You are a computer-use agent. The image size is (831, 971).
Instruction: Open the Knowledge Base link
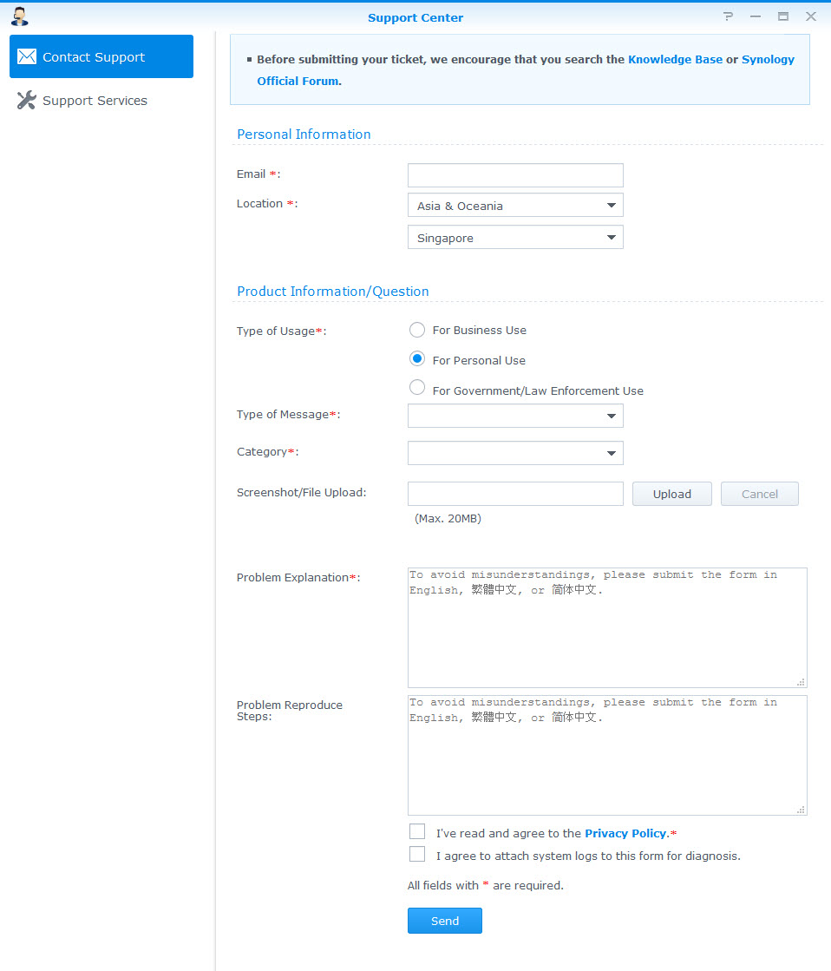(x=675, y=60)
